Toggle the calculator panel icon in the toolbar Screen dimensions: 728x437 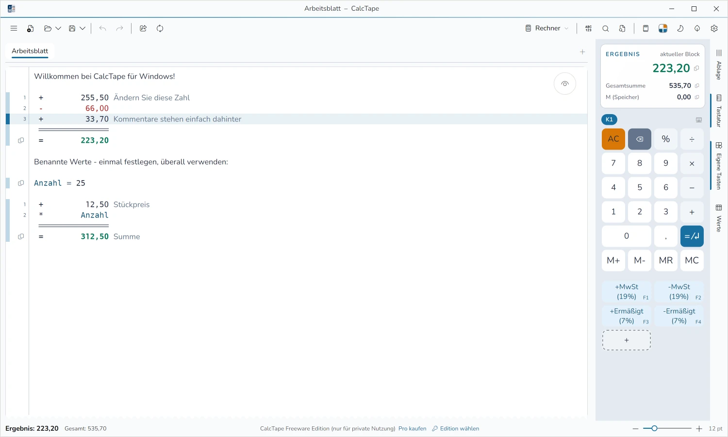(645, 29)
